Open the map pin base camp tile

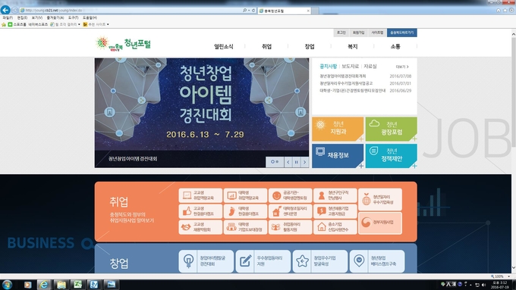377,261
